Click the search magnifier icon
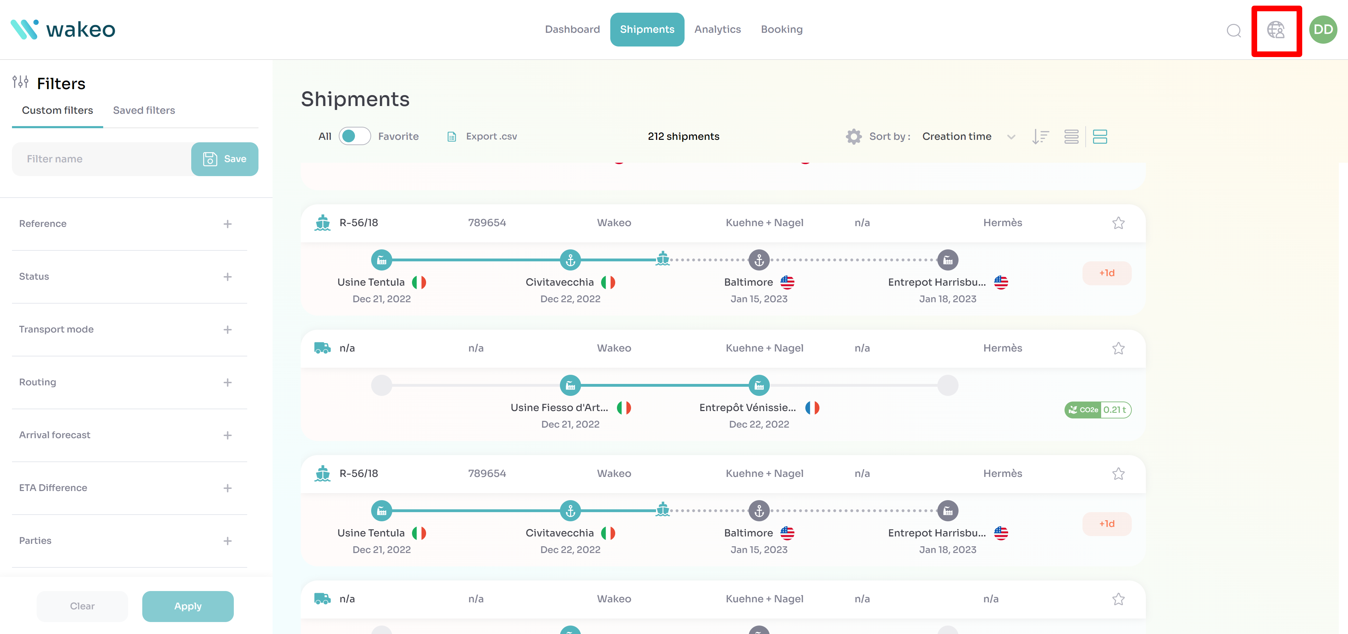Viewport: 1348px width, 634px height. pyautogui.click(x=1234, y=31)
